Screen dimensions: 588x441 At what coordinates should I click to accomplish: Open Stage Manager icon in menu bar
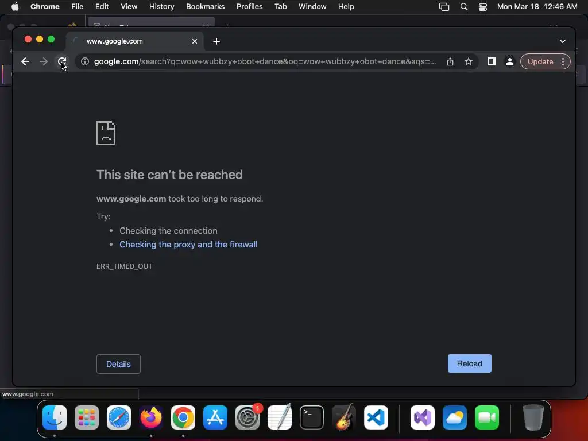pos(444,7)
